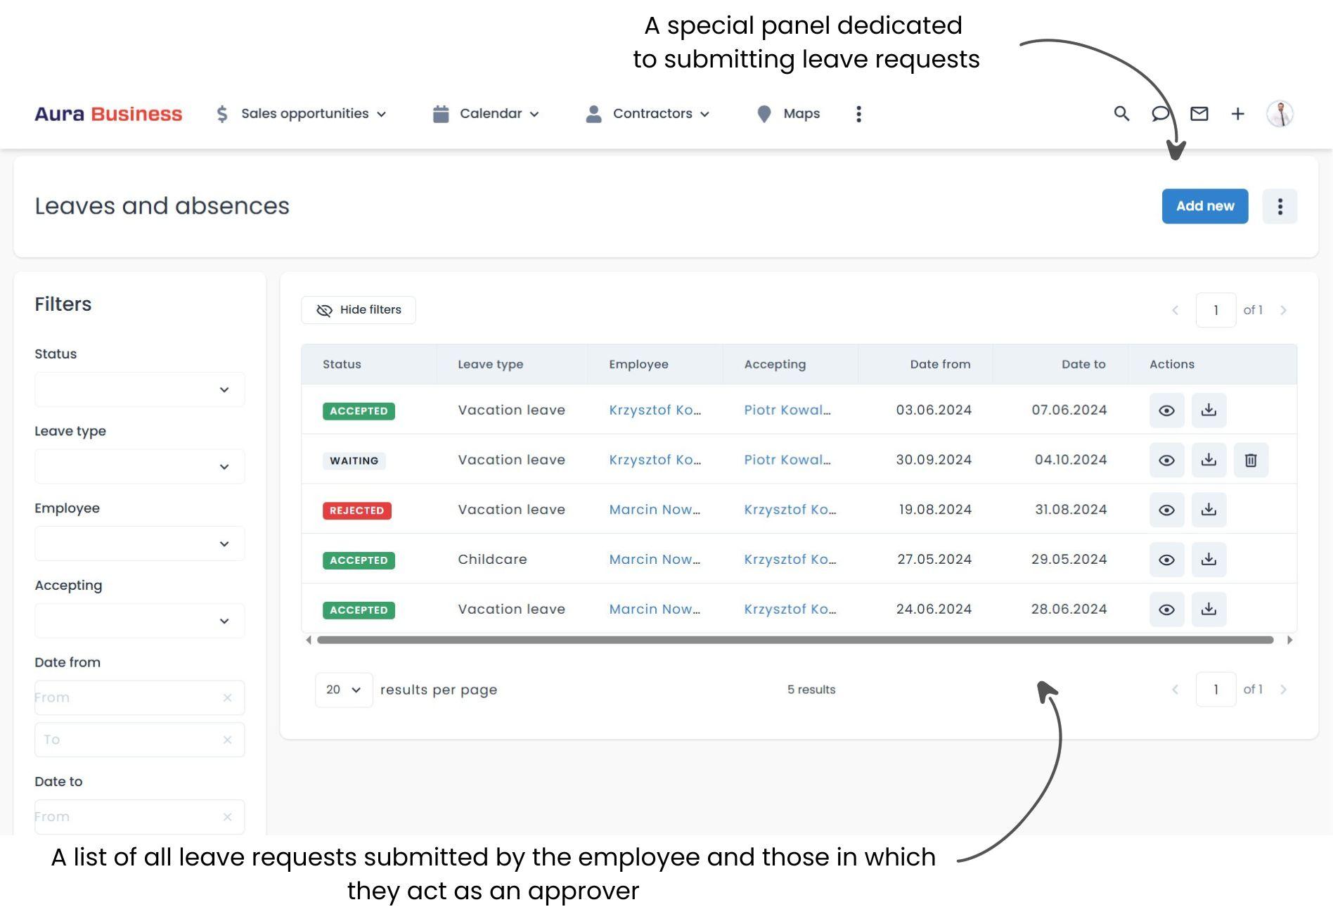This screenshot has height=914, width=1333.
Task: View the first accepted vacation leave entry
Action: (x=1166, y=411)
